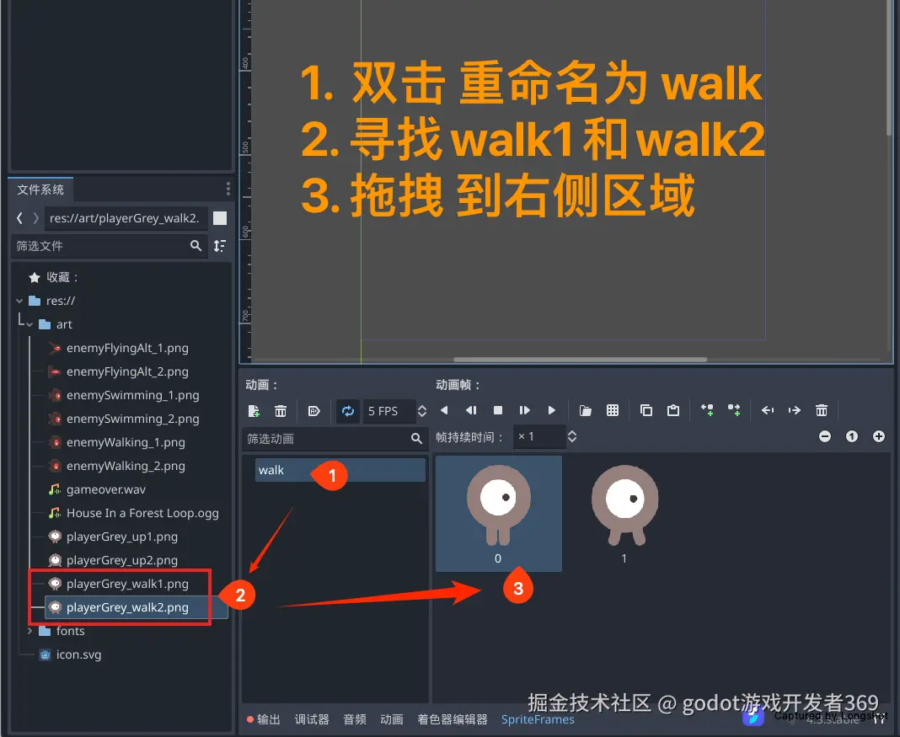Select enemyFlyingAlt_2.png
This screenshot has width=900, height=737.
click(127, 371)
